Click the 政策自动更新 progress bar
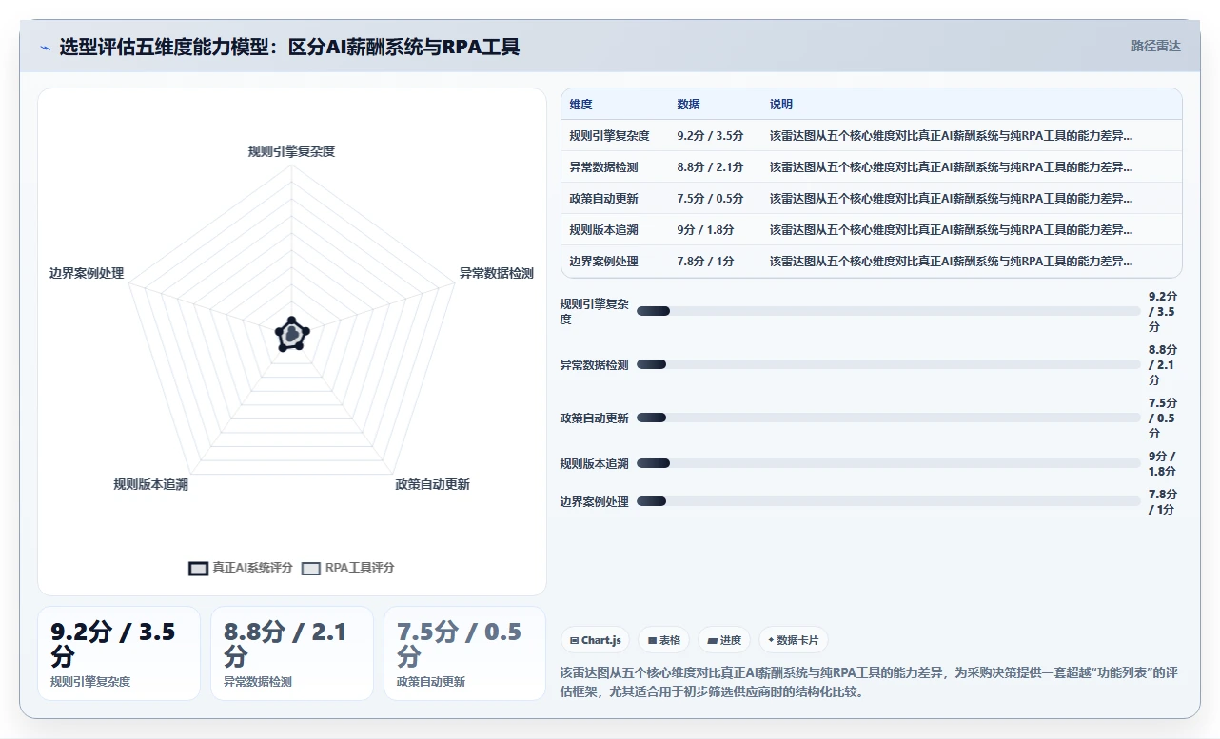The width and height of the screenshot is (1220, 739). [888, 418]
